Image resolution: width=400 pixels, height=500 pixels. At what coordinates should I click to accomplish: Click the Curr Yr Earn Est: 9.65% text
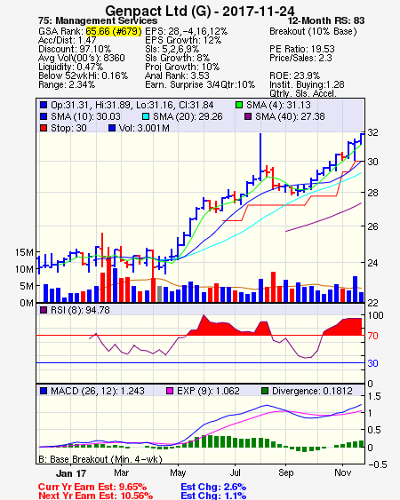92,487
